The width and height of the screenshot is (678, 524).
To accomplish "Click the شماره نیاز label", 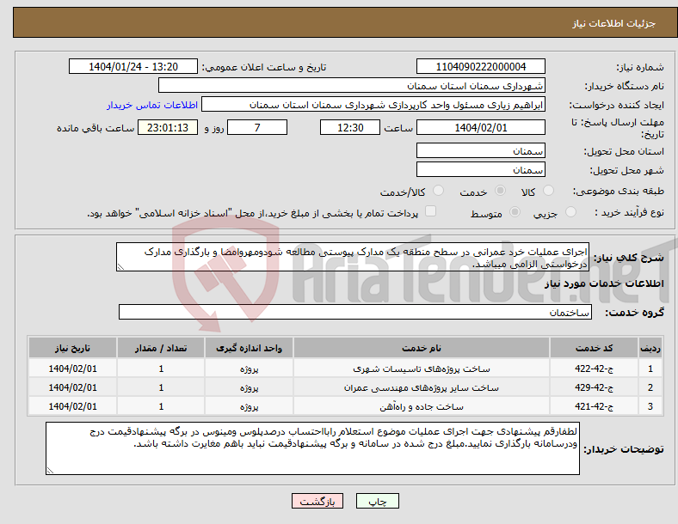I will (x=640, y=67).
